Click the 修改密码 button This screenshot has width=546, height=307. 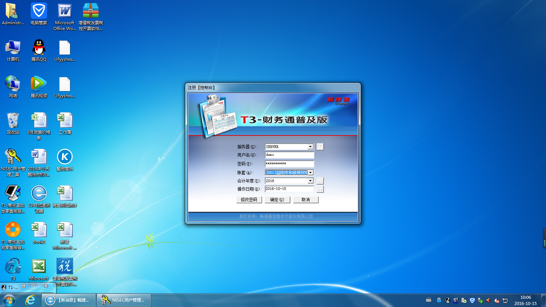coord(249,200)
